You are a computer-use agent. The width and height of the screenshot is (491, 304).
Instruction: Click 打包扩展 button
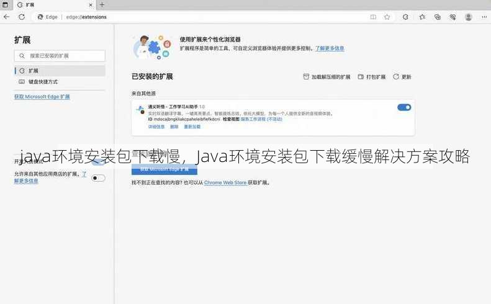(x=372, y=77)
